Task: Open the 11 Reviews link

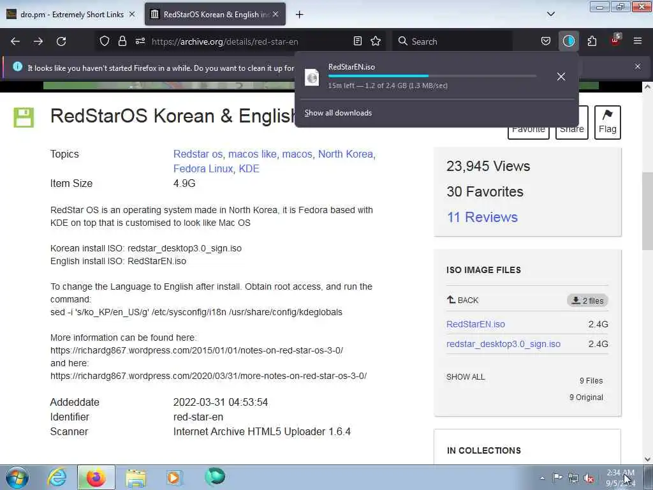Action: point(482,217)
